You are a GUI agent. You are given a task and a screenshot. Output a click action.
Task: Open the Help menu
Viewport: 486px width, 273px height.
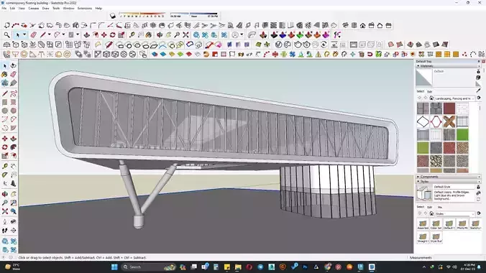tap(98, 9)
